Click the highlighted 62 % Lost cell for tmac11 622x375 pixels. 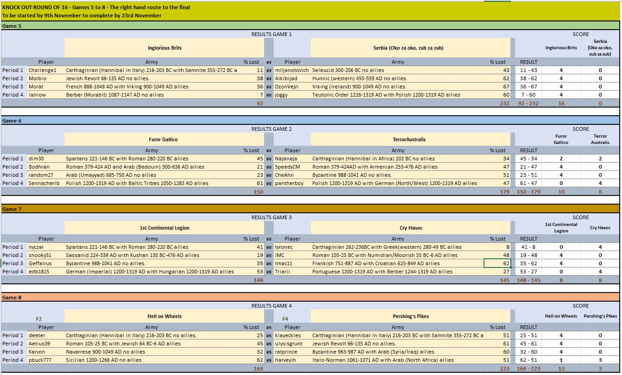(x=497, y=263)
